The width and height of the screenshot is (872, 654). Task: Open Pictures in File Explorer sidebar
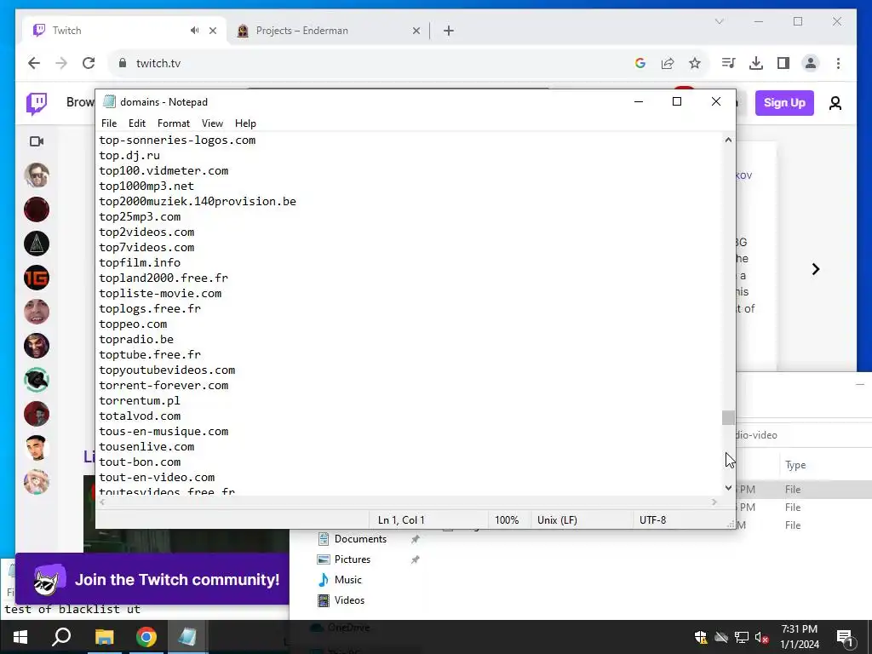(x=353, y=559)
